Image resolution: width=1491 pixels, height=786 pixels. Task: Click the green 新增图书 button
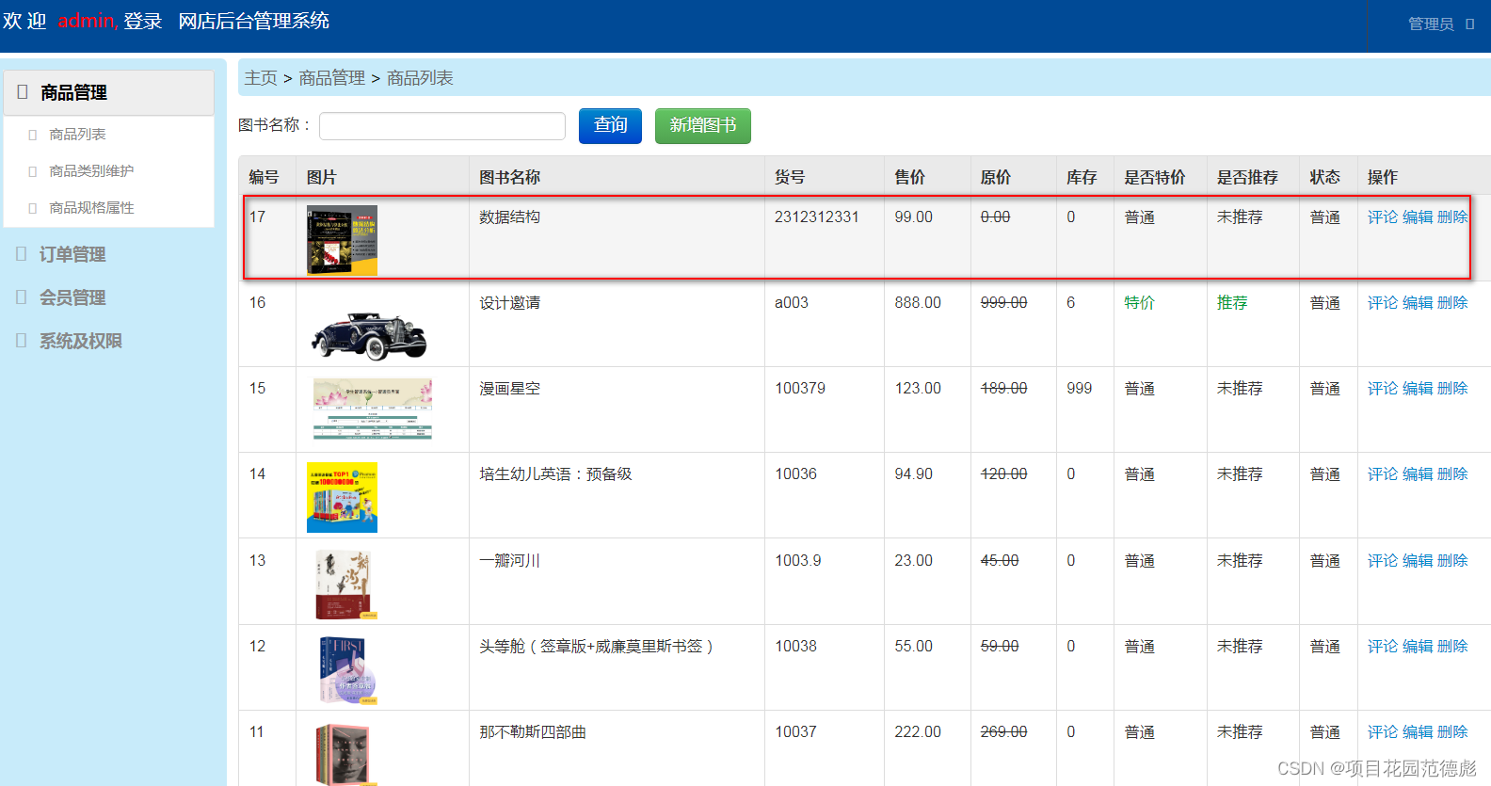[x=703, y=125]
